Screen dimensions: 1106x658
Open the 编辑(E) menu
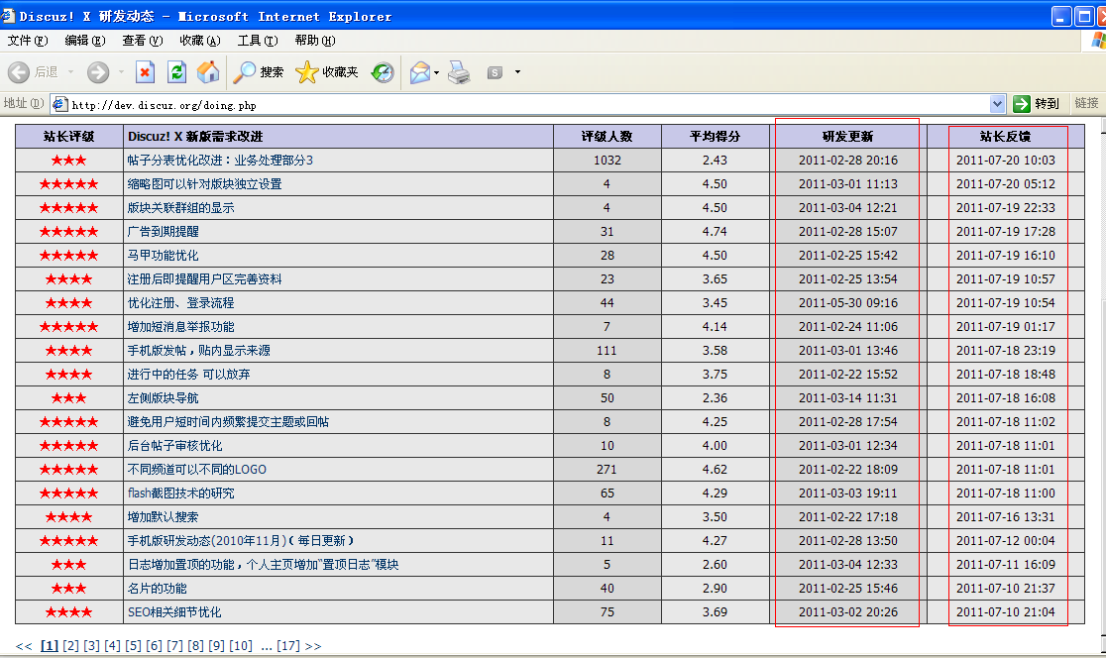pyautogui.click(x=84, y=41)
